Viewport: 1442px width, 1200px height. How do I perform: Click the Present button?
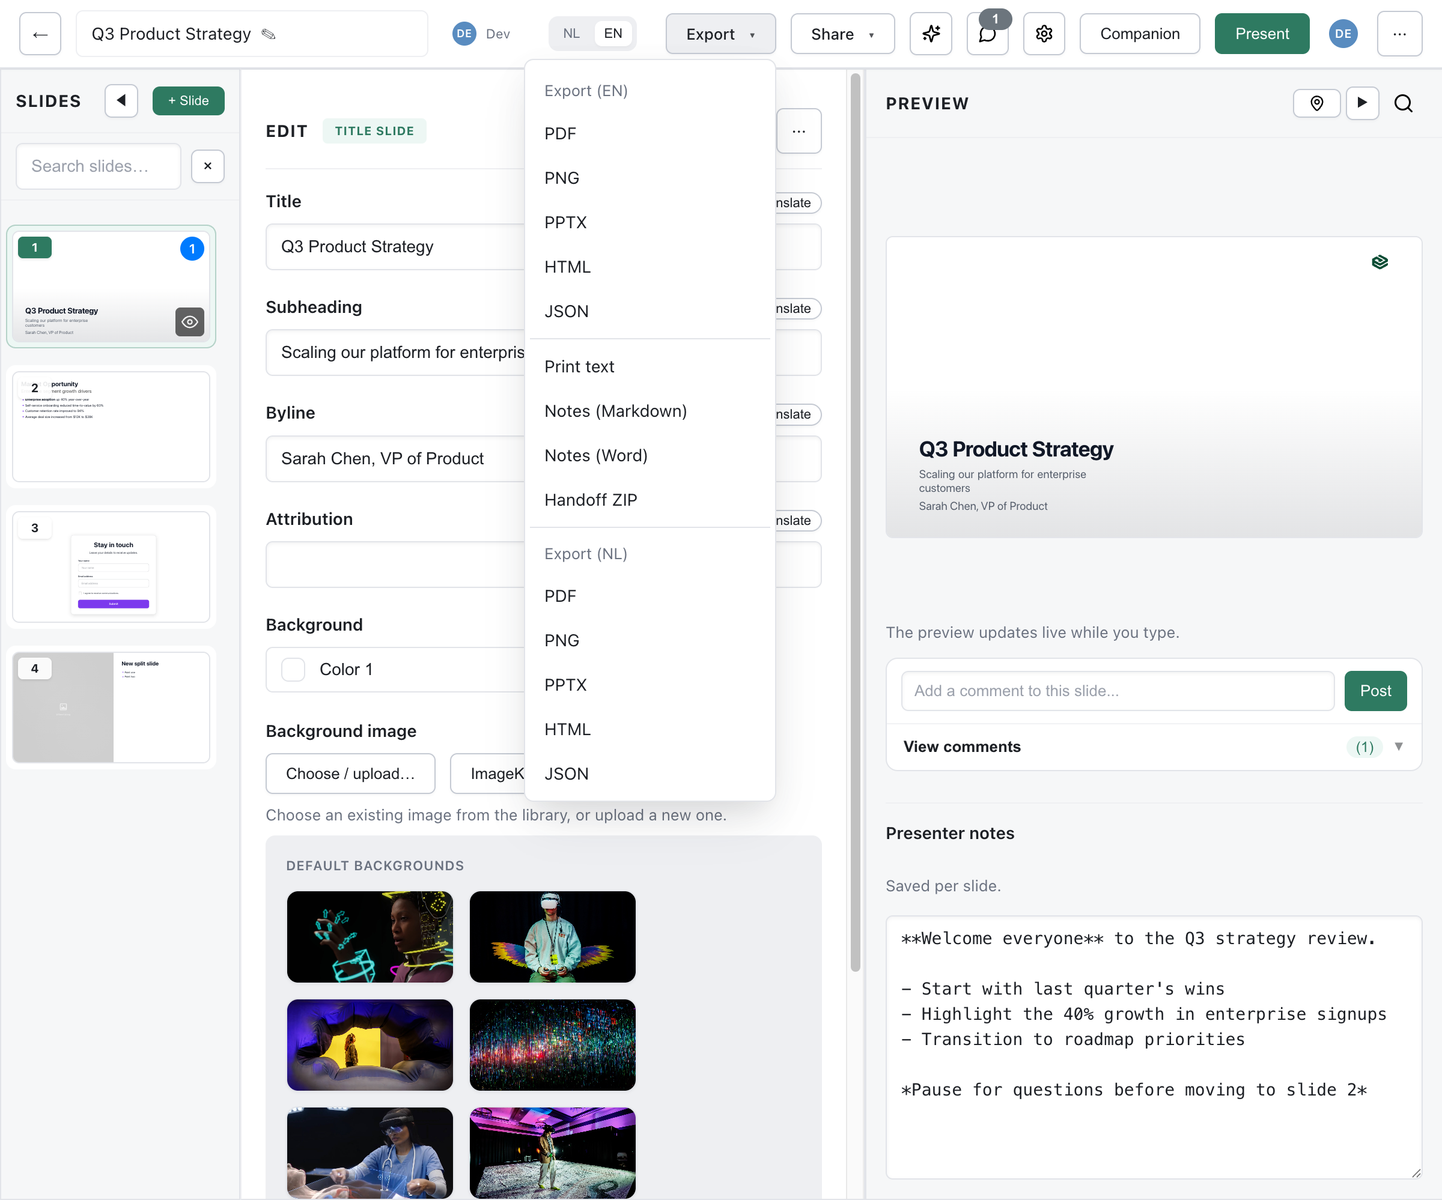coord(1261,34)
